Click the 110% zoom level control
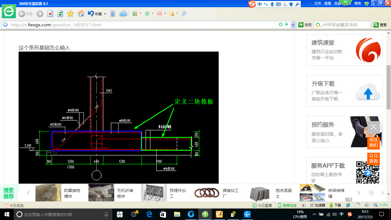 (x=381, y=205)
